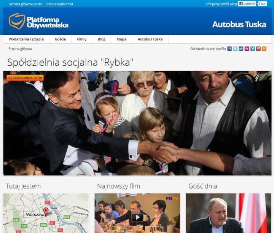Open the RSS feed icon
This screenshot has width=274, height=233.
[264, 49]
